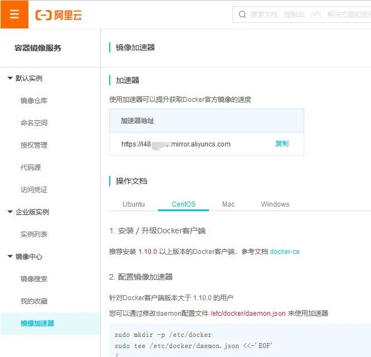Viewport: 371px width, 357px height.
Task: Open 镜像仓库 in the sidebar
Action: [34, 101]
